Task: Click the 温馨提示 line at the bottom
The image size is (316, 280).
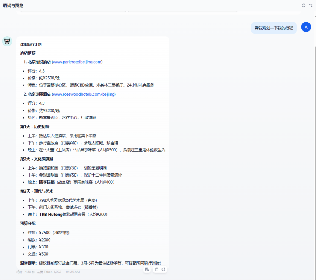Action: [91, 263]
